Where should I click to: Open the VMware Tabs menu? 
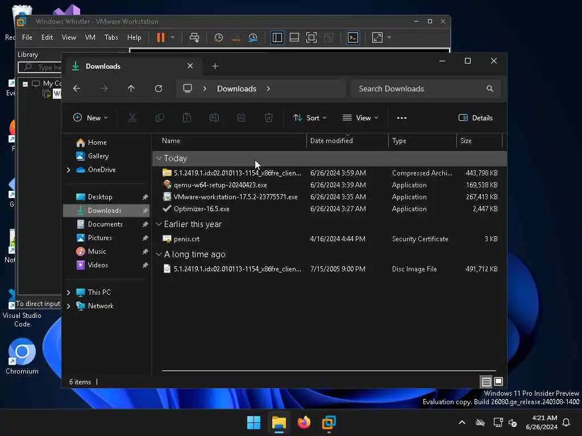111,37
